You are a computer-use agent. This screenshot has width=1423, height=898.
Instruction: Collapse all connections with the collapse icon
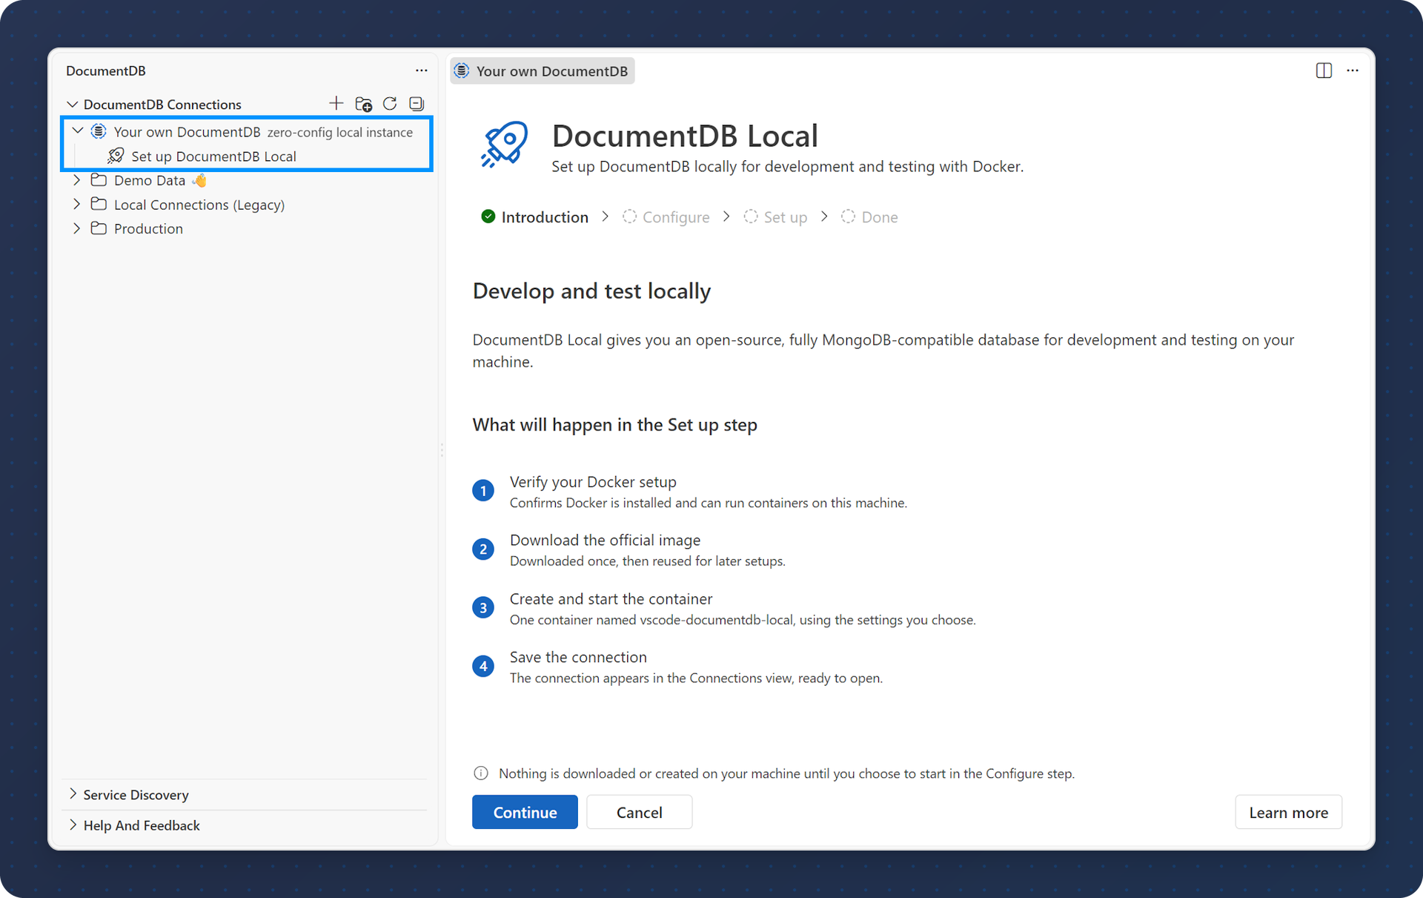(417, 104)
